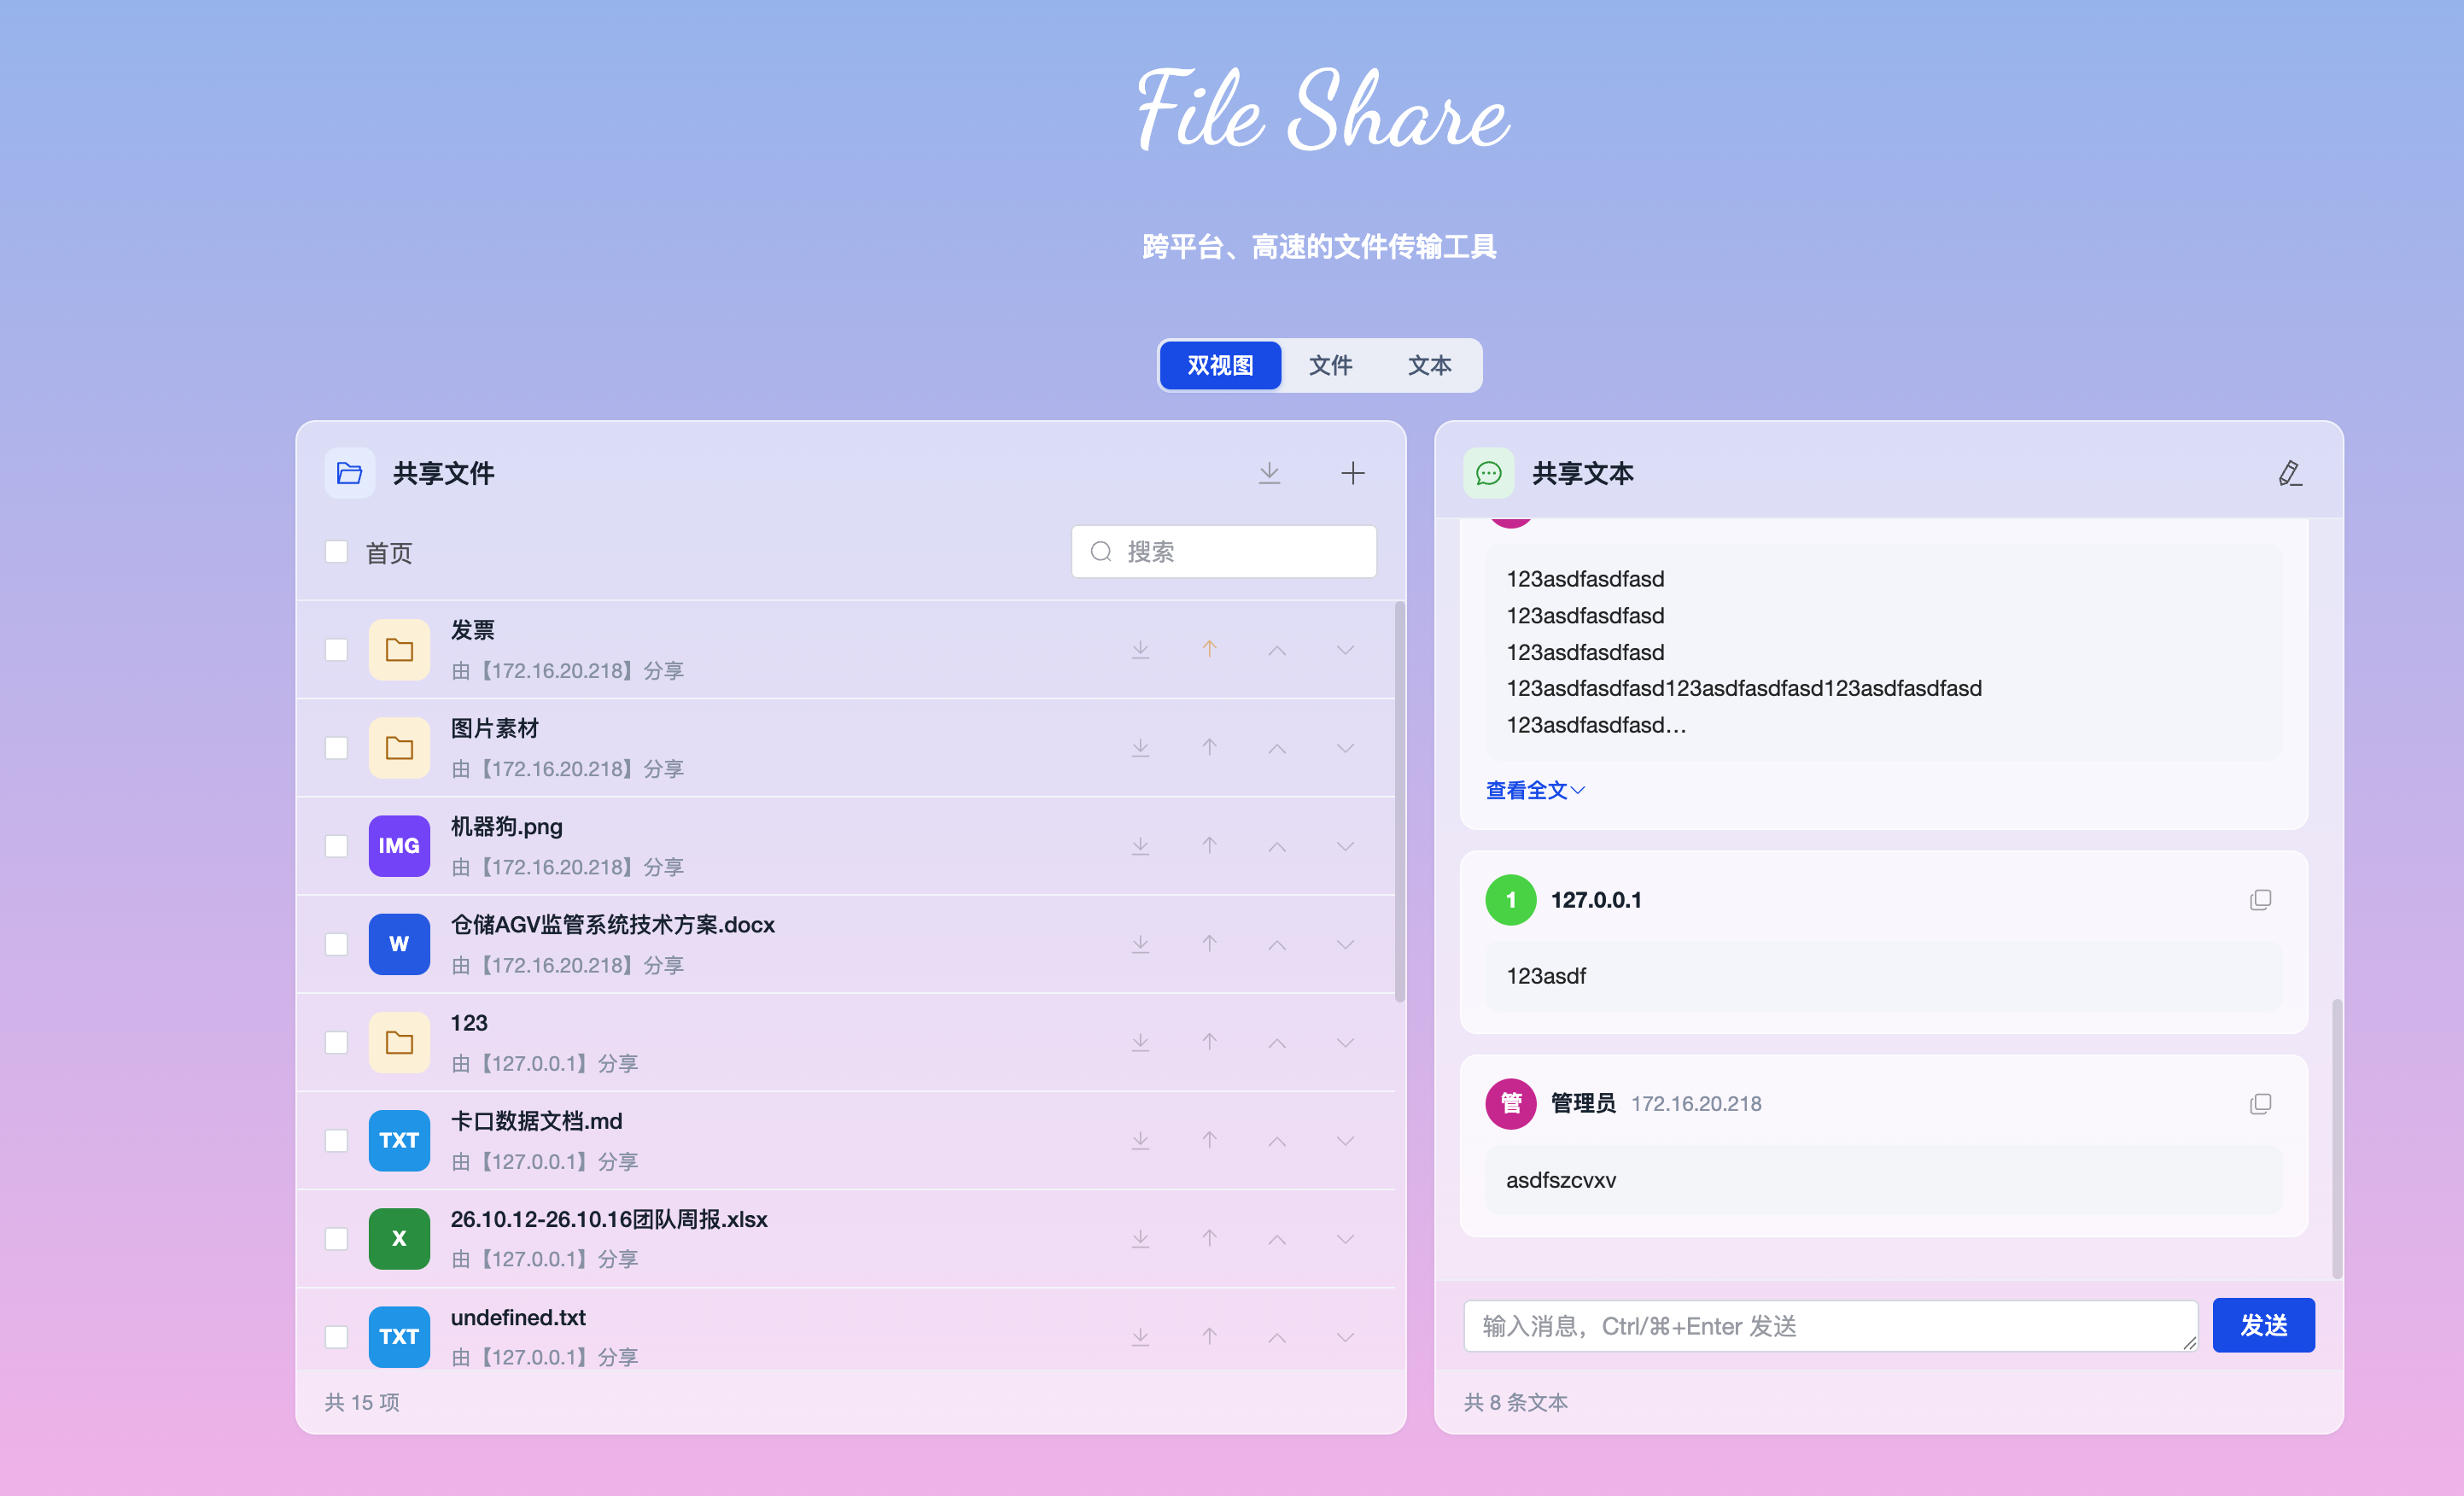Click the chat bubble icon beside 共享文本

(x=1488, y=473)
